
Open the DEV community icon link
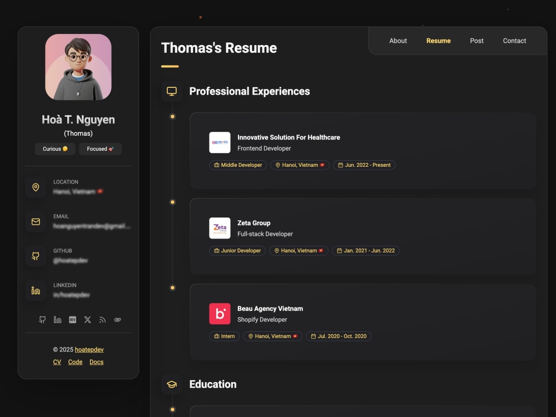coord(73,320)
